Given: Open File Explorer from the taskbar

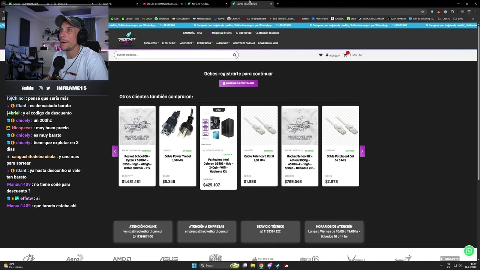Looking at the screenshot, I should tap(253, 265).
